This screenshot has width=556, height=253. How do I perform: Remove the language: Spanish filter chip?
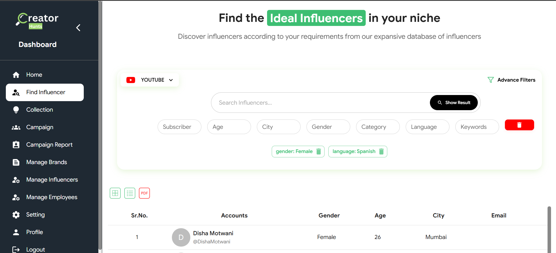(381, 151)
